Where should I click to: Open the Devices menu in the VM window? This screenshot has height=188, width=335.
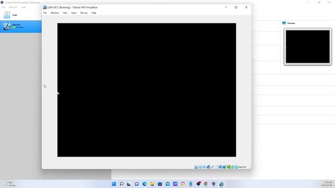click(x=84, y=13)
